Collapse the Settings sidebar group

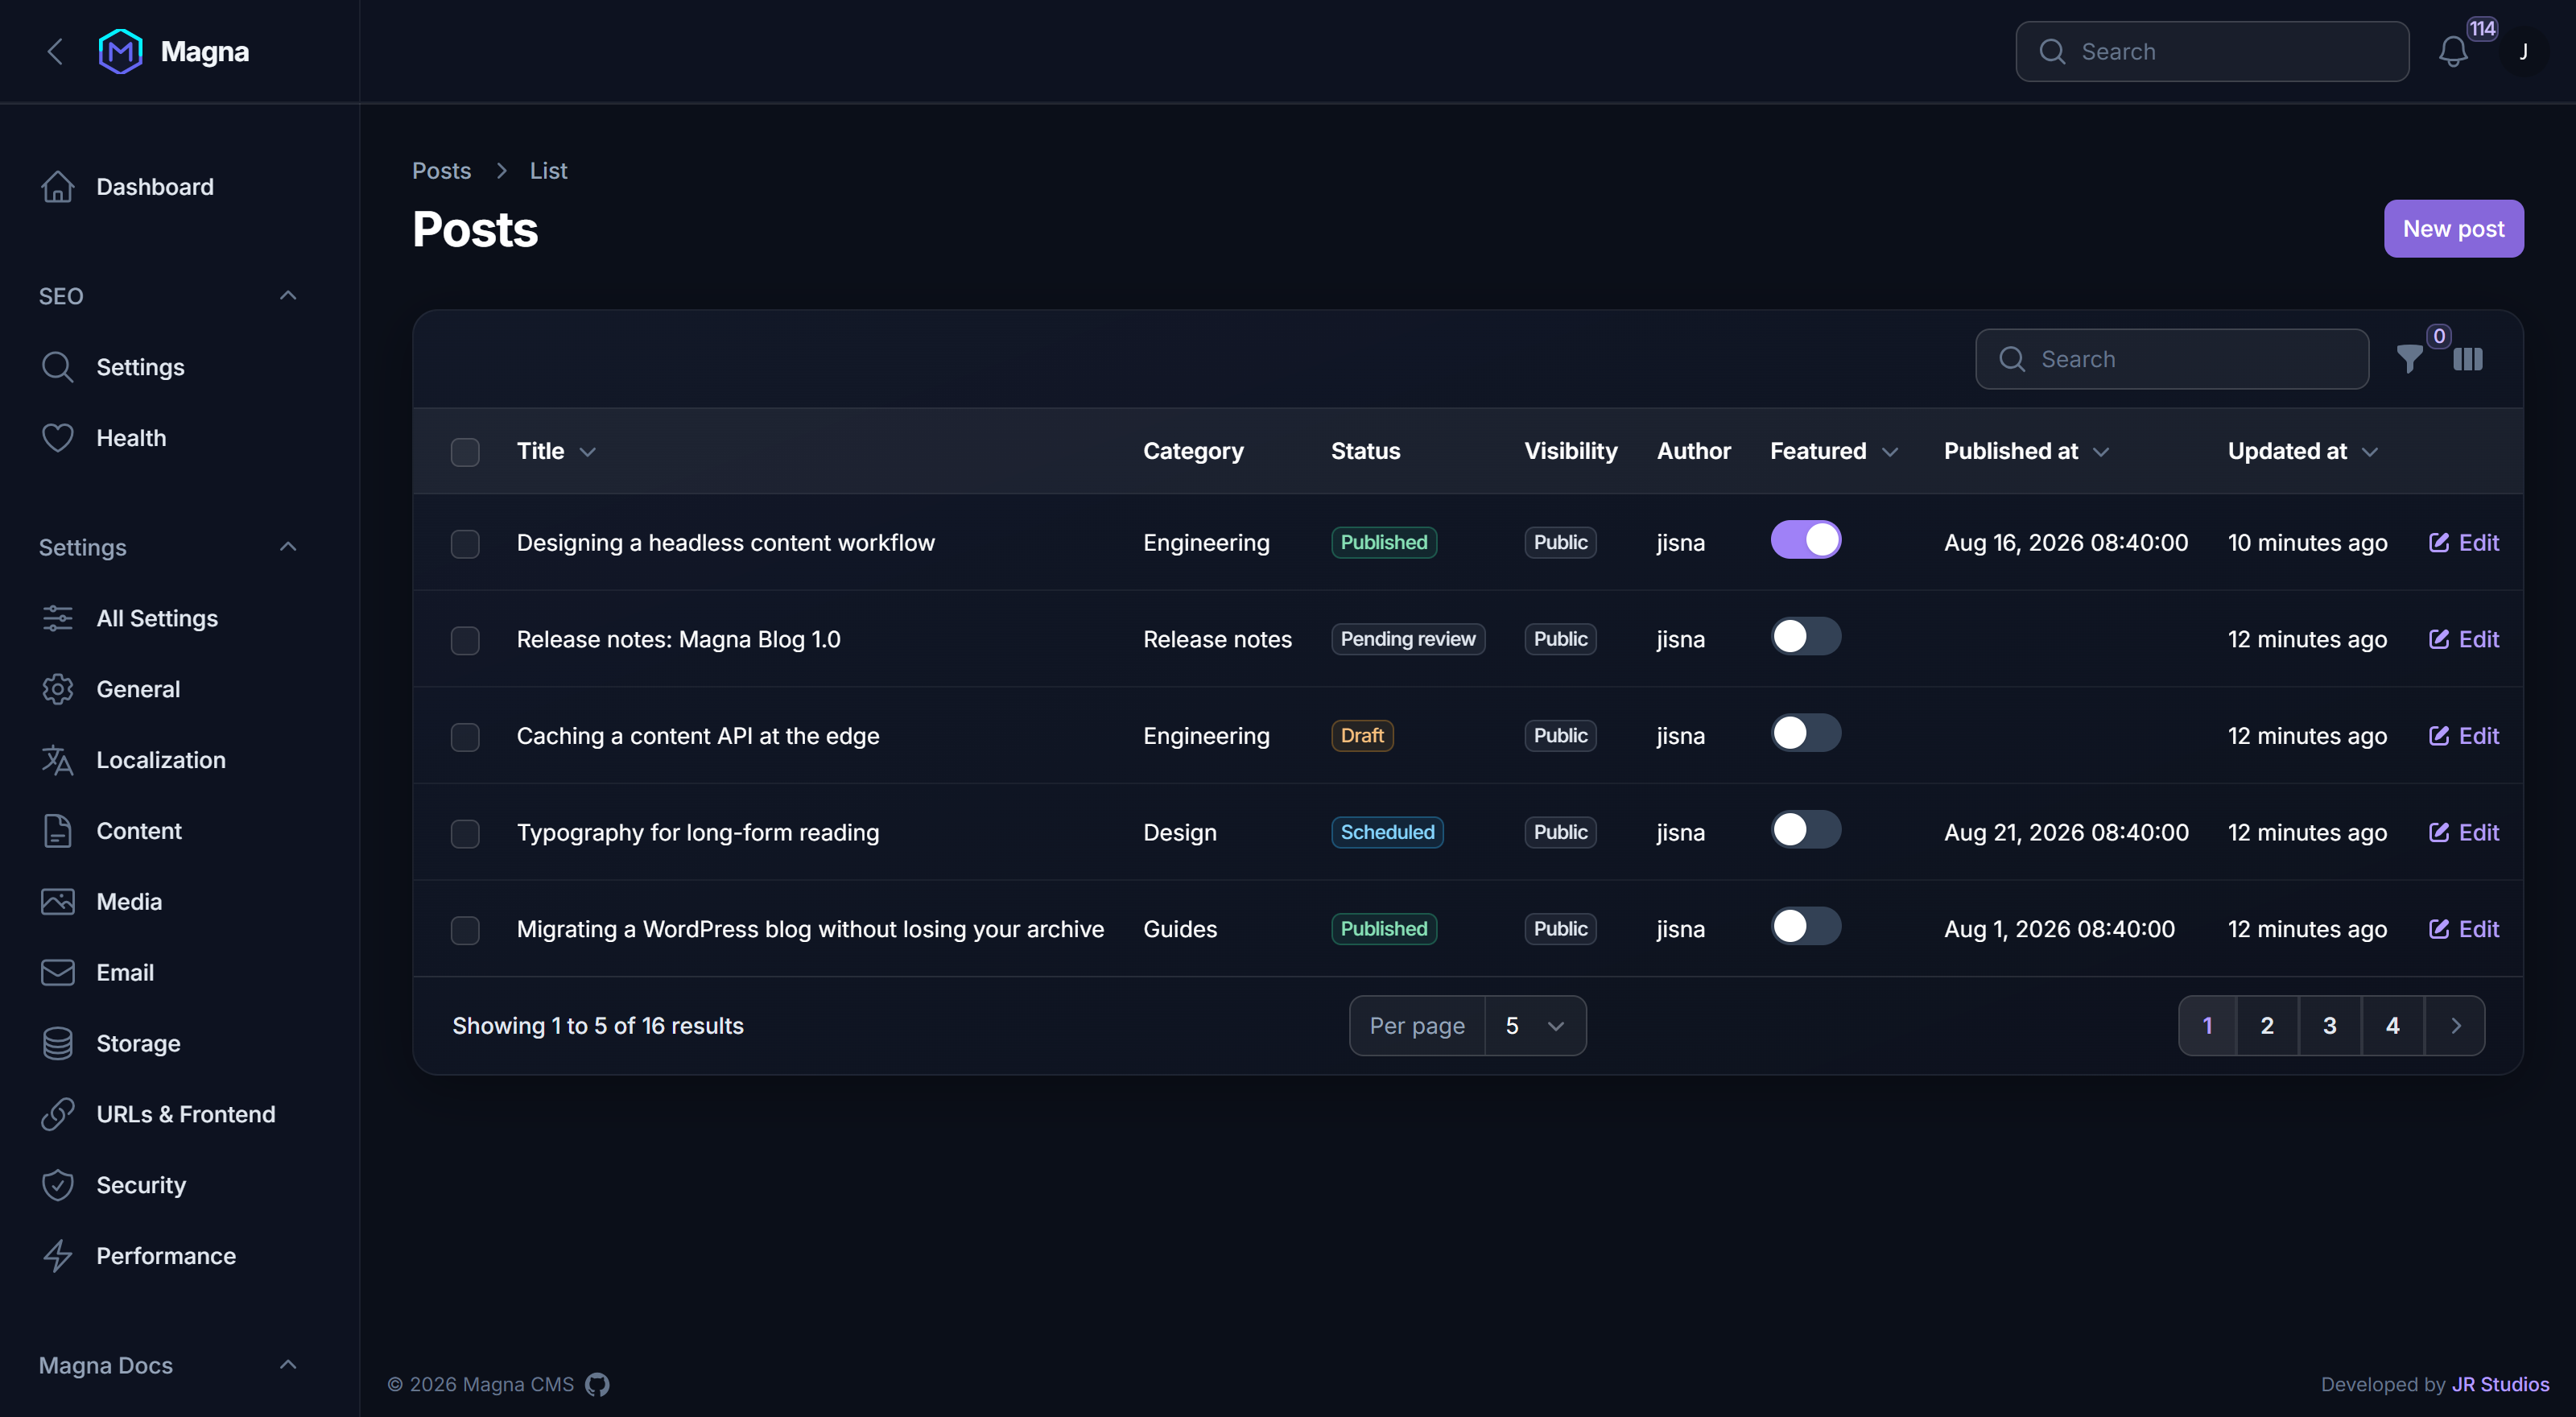pyautogui.click(x=288, y=546)
